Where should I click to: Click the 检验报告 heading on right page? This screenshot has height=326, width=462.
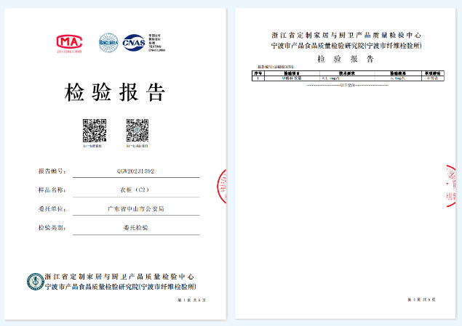346,59
